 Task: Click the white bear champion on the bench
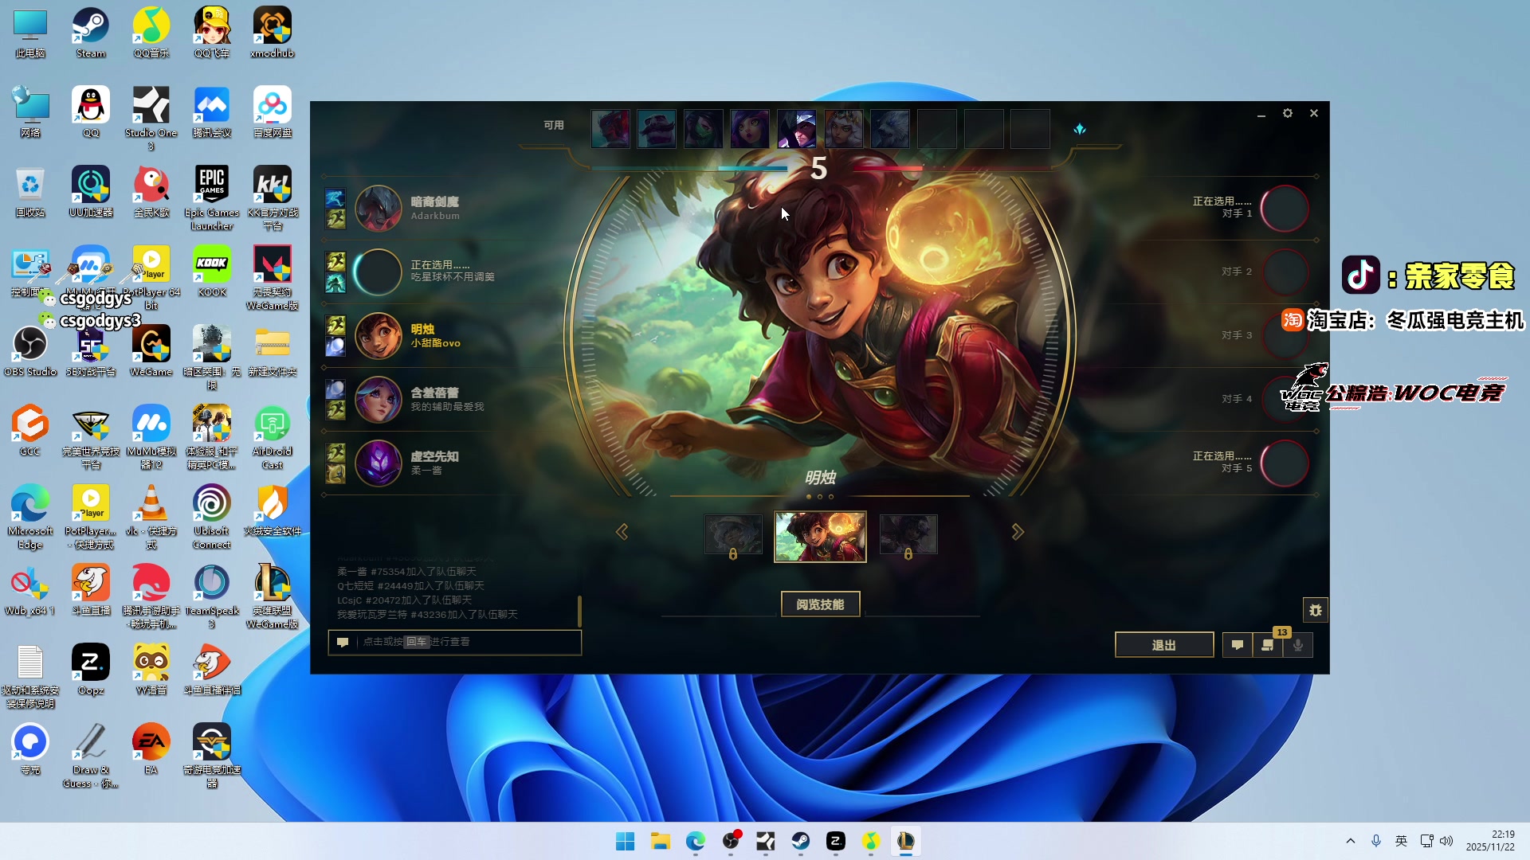tap(890, 129)
